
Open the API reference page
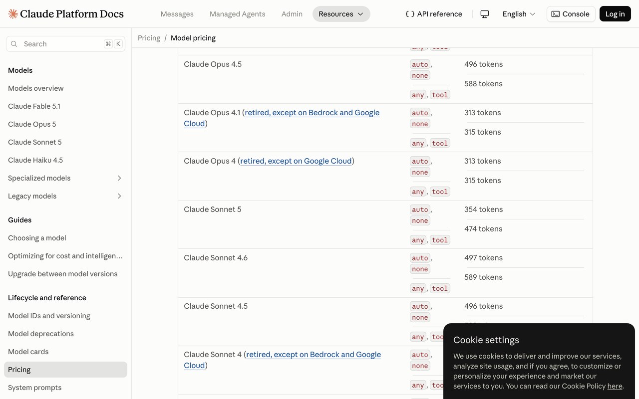click(x=434, y=14)
